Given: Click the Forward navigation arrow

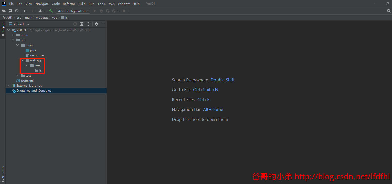Looking at the screenshot, I should [32, 11].
